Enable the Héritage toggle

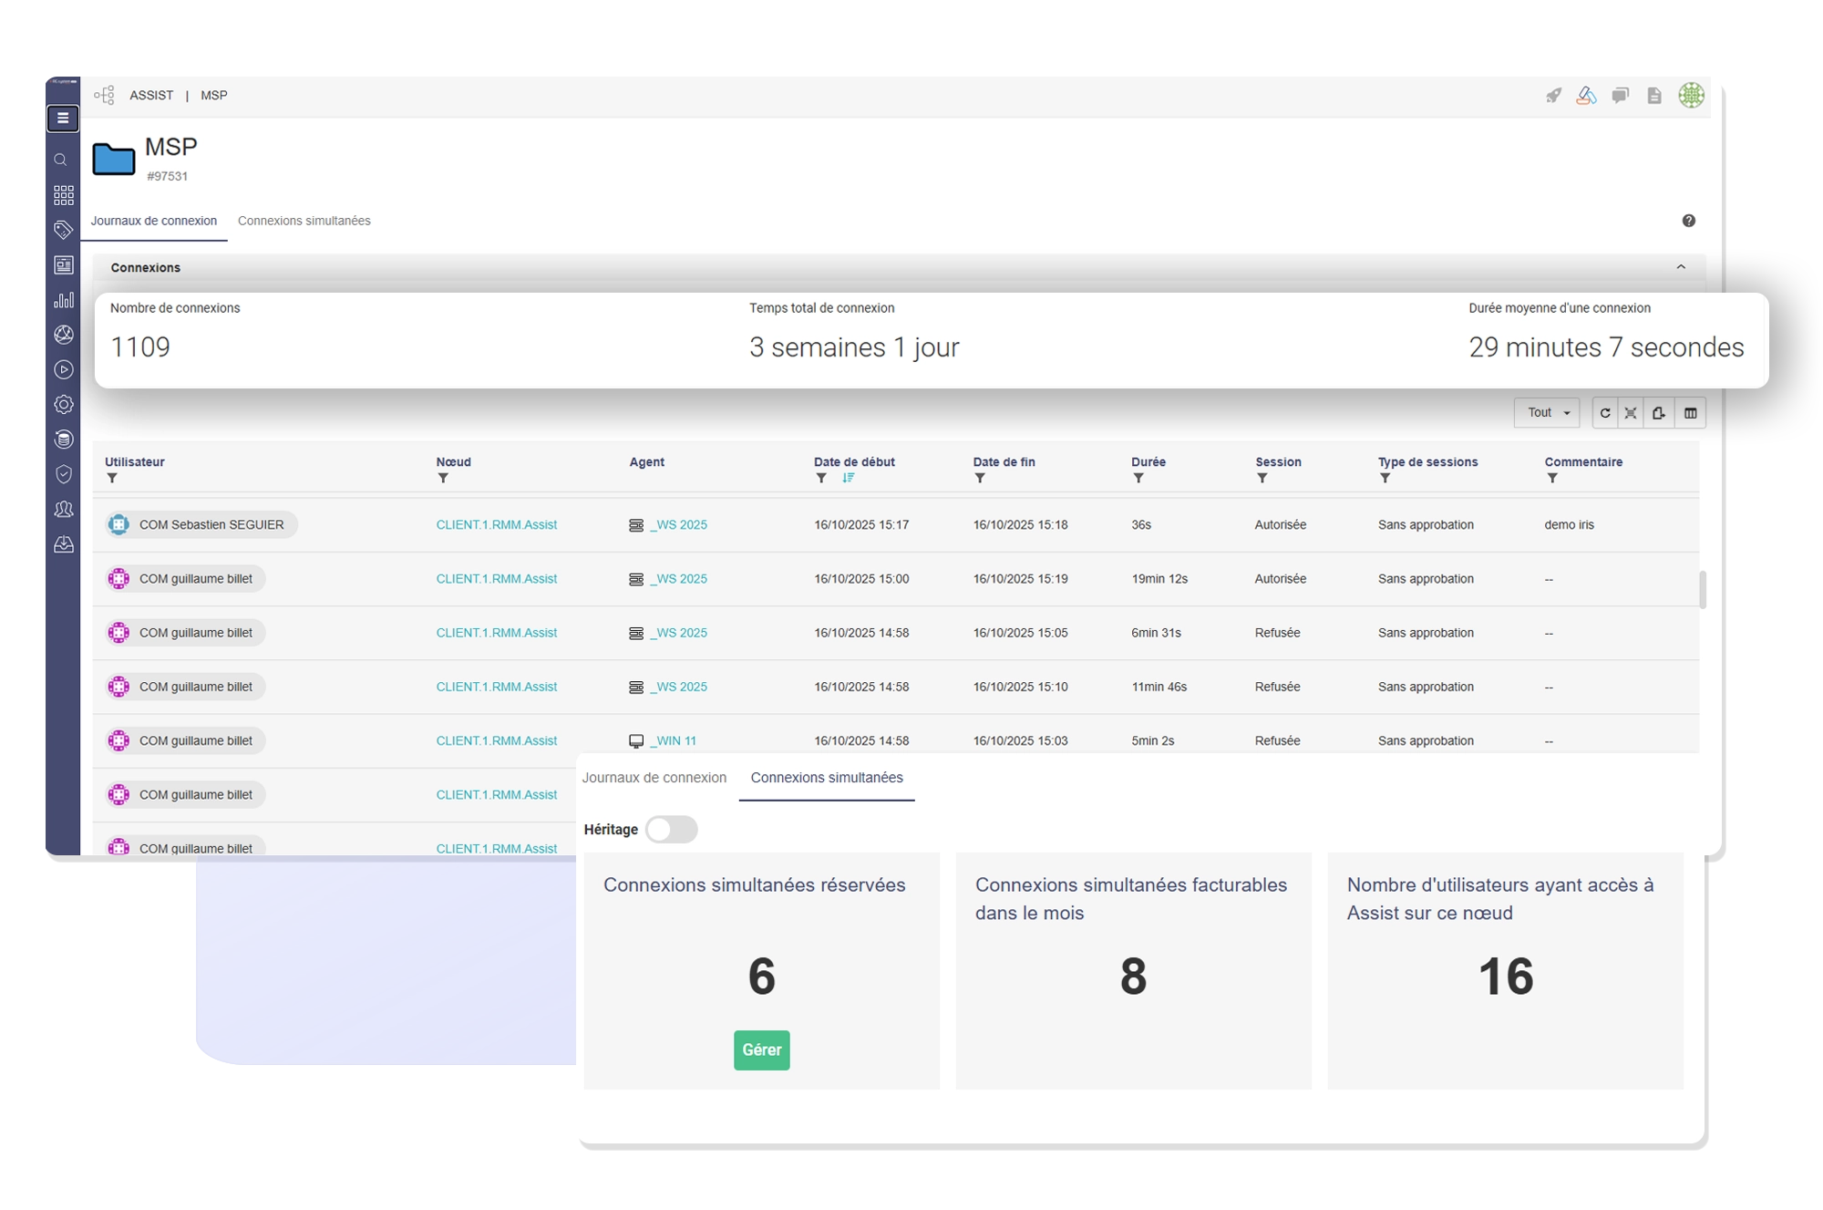click(x=671, y=830)
